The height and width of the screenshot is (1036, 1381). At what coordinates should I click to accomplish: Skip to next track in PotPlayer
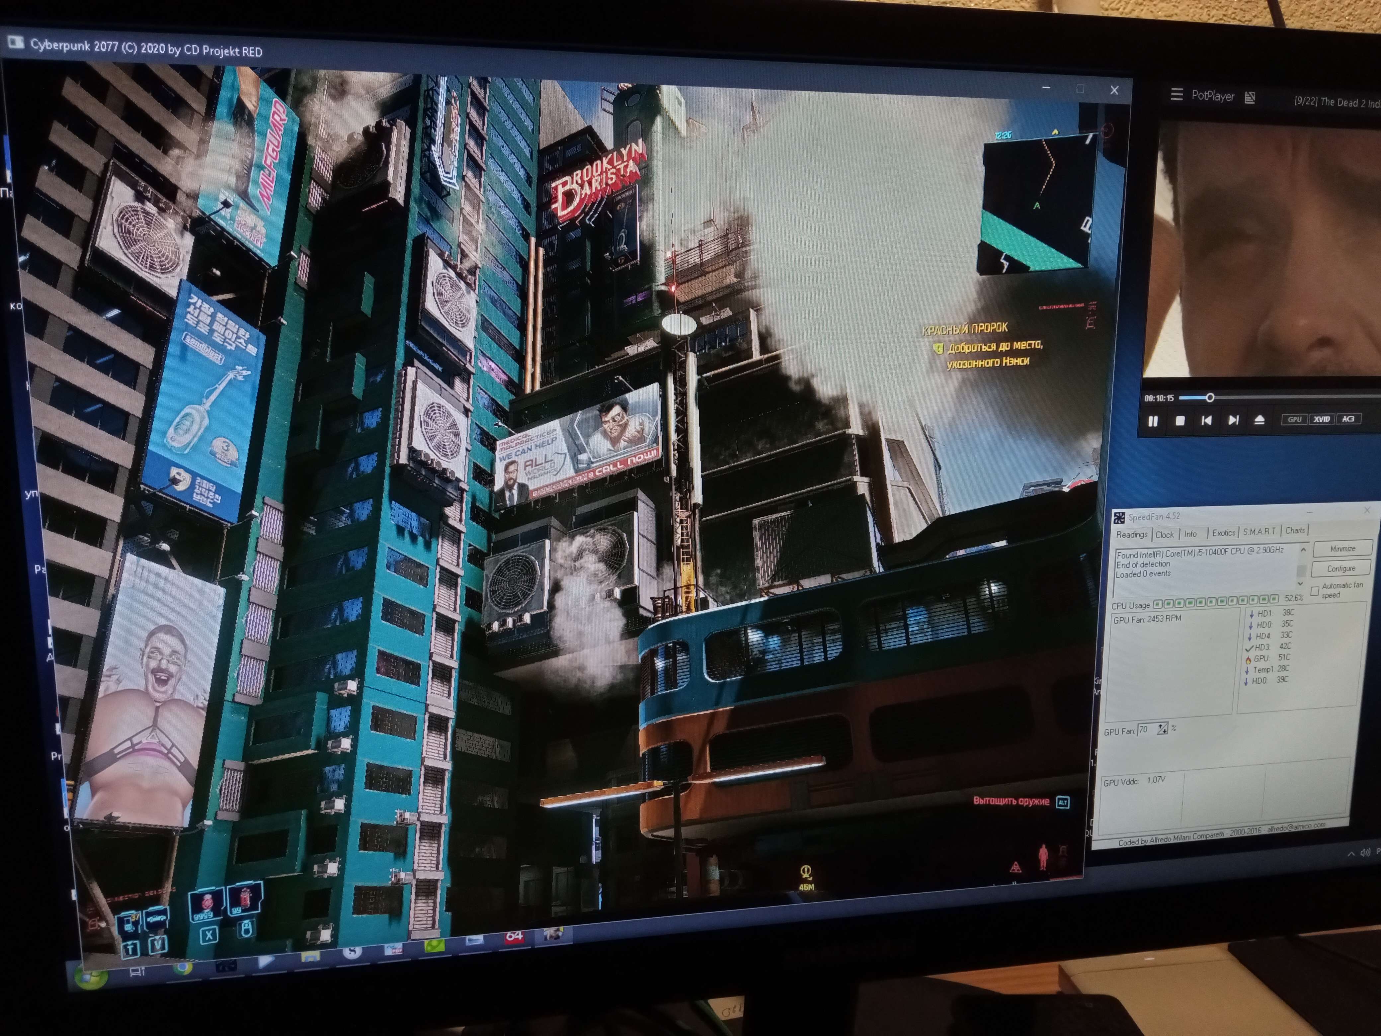1233,420
